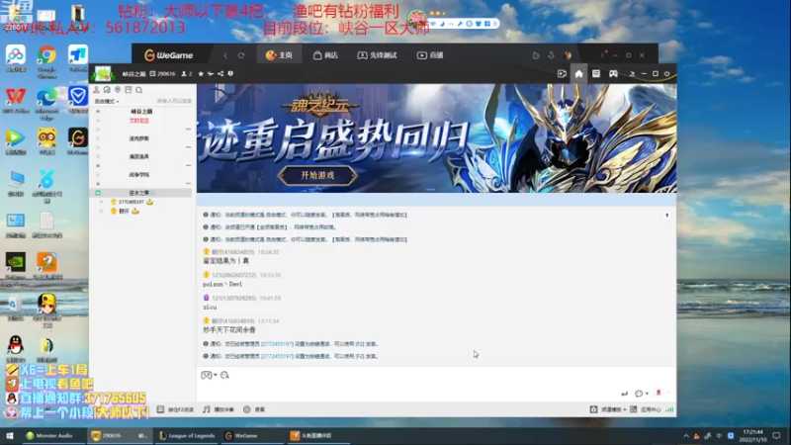This screenshot has height=445, width=791.
Task: Open the 主页 home tab in WeGame
Action: (279, 55)
